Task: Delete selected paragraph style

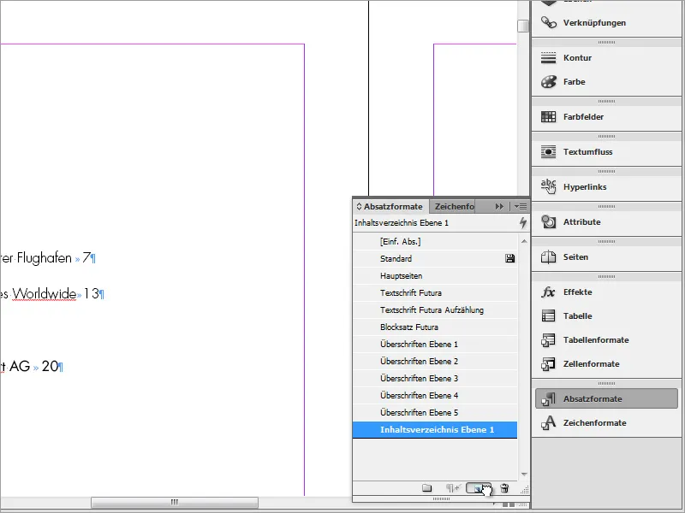Action: click(504, 488)
